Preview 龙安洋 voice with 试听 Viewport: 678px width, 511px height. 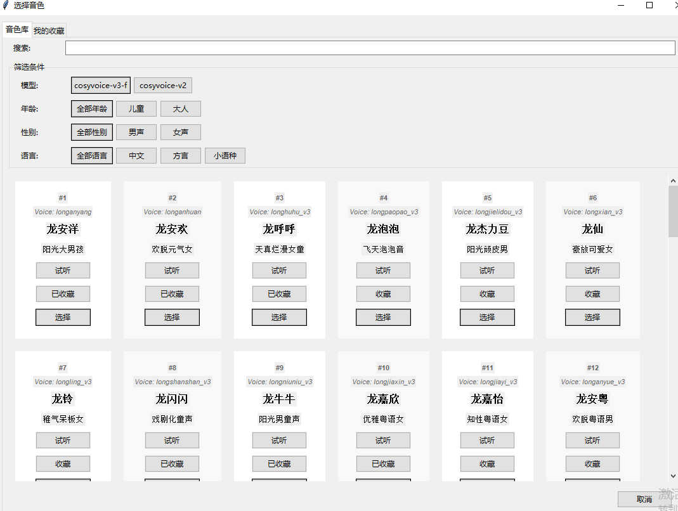(x=63, y=271)
